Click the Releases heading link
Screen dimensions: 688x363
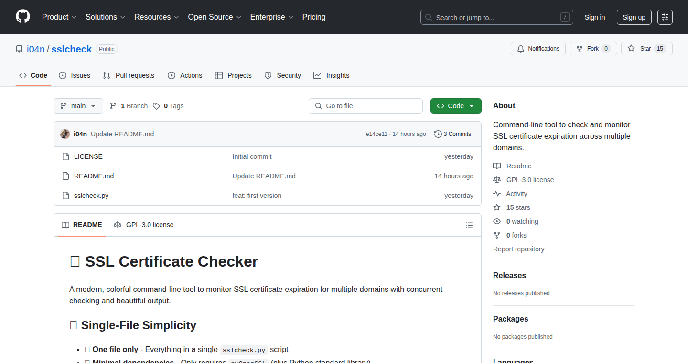510,276
